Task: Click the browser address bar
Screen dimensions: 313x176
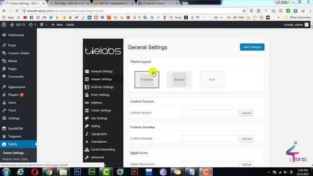Action: coord(134,11)
